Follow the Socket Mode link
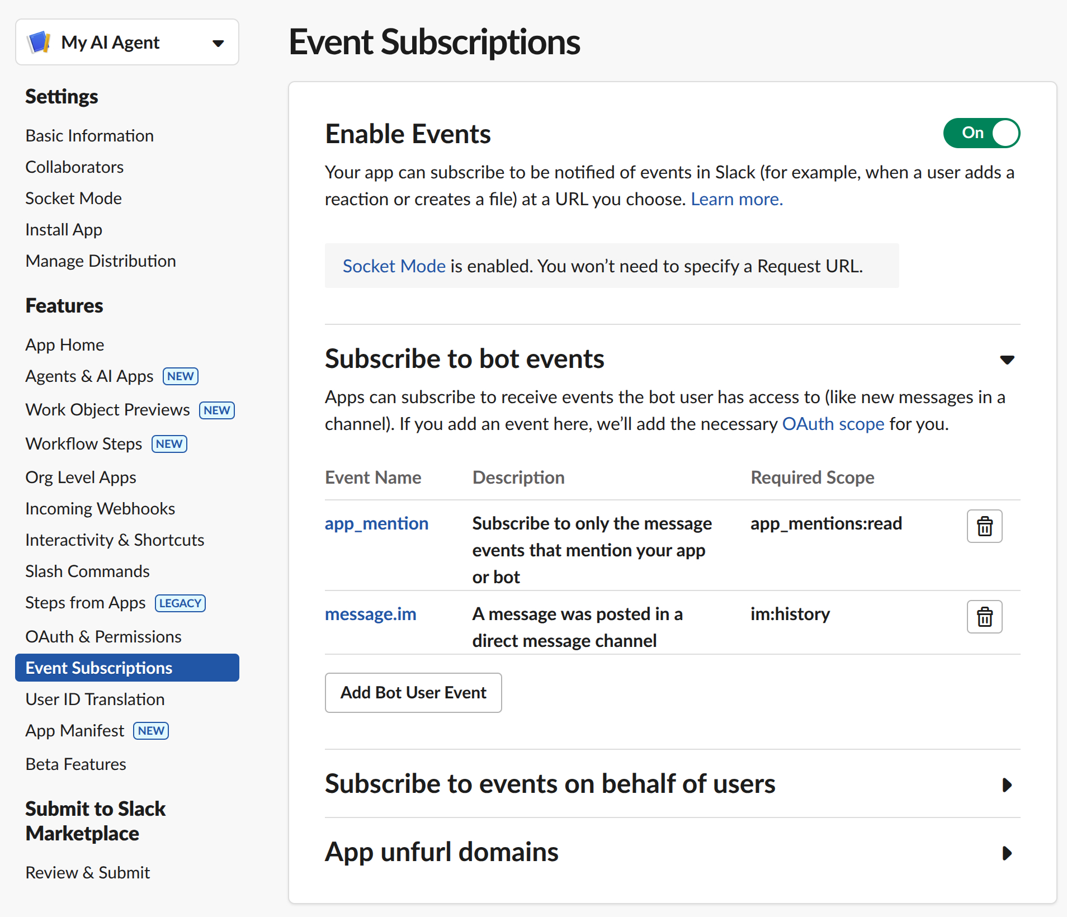 (394, 266)
